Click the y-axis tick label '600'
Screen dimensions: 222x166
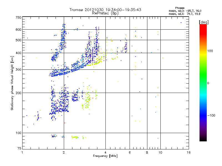[x=18, y=30]
